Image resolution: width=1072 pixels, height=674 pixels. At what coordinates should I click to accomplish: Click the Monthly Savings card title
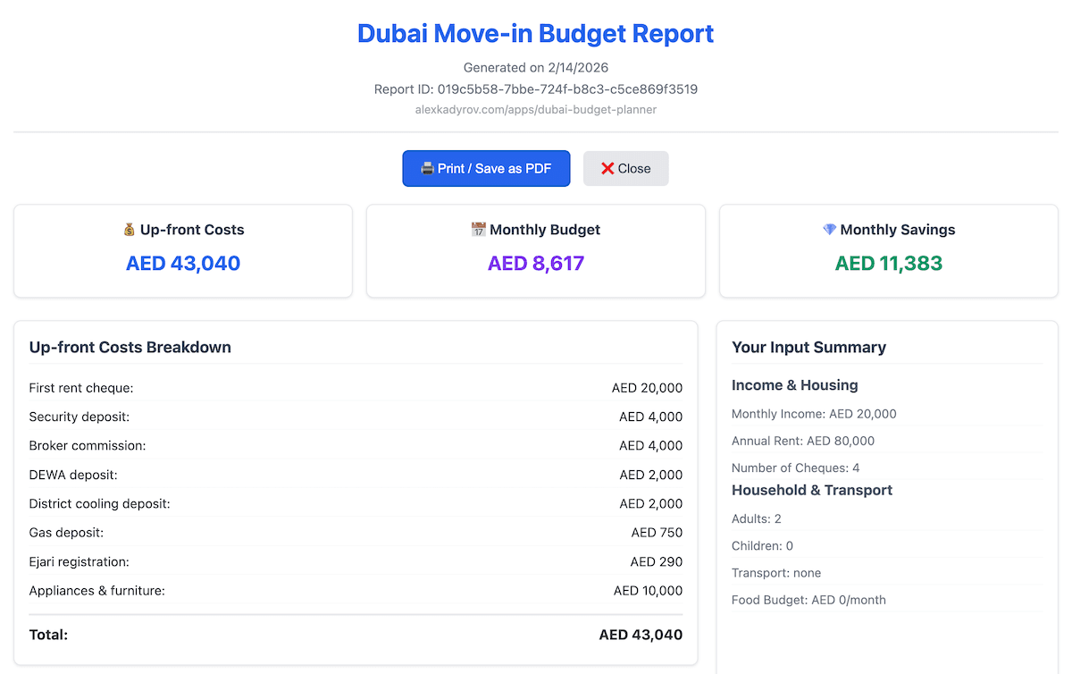click(x=898, y=230)
